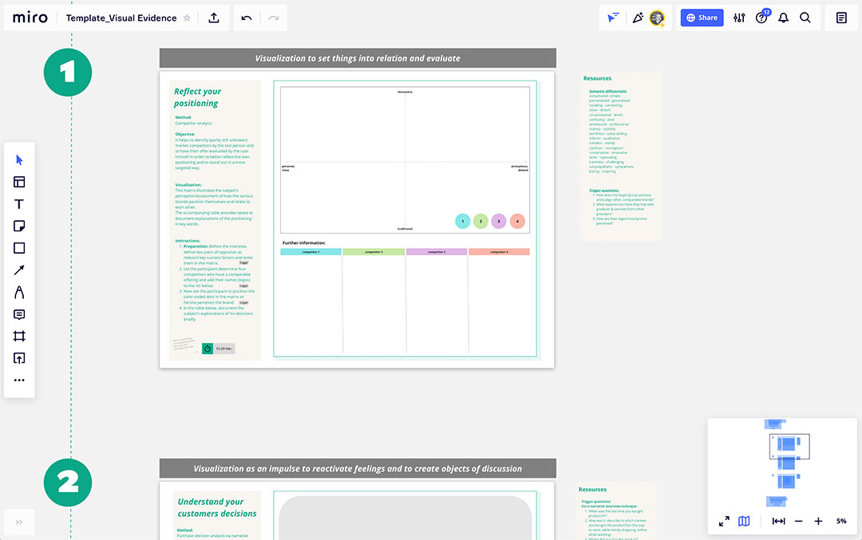Click the user avatar in top bar
The height and width of the screenshot is (540, 862).
[657, 18]
